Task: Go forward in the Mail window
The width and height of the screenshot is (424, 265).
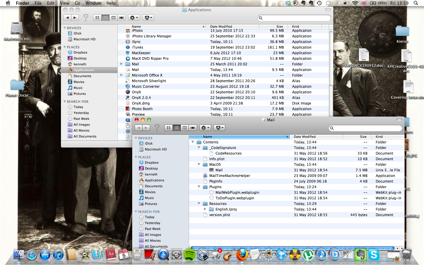Action: click(146, 128)
